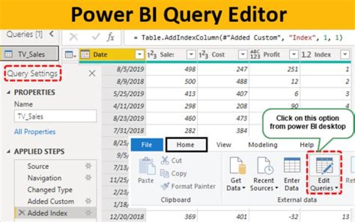Open the Modeling ribbon tab
This screenshot has width=355, height=222.
point(262,145)
